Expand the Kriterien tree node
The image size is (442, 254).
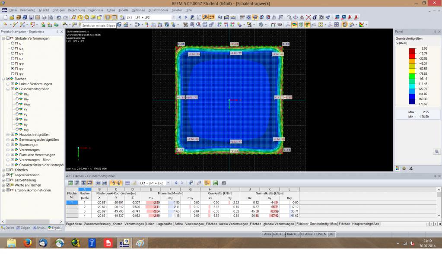[3, 170]
